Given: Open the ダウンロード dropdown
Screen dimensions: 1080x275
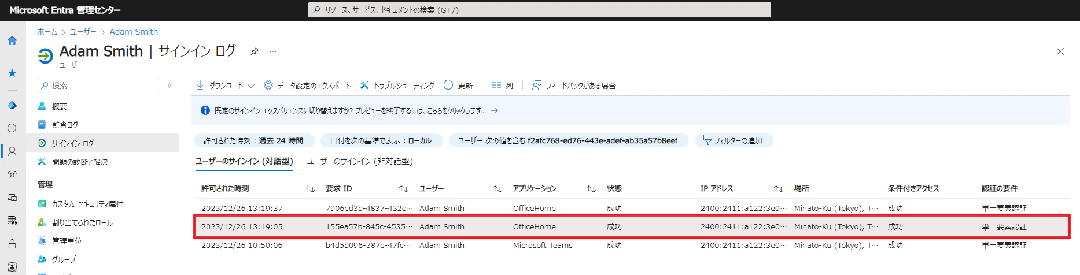Looking at the screenshot, I should tap(226, 86).
